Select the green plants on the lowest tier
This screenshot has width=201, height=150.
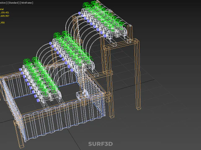point(42,78)
